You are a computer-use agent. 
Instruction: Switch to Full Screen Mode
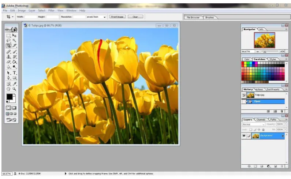pyautogui.click(x=15, y=113)
